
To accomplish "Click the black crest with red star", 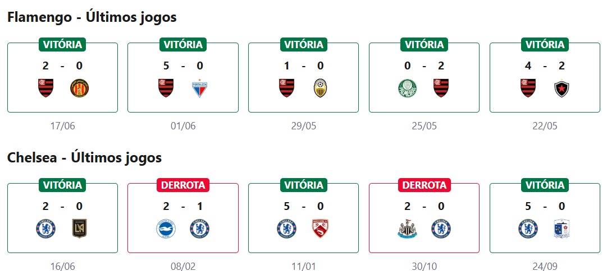I will click(562, 88).
